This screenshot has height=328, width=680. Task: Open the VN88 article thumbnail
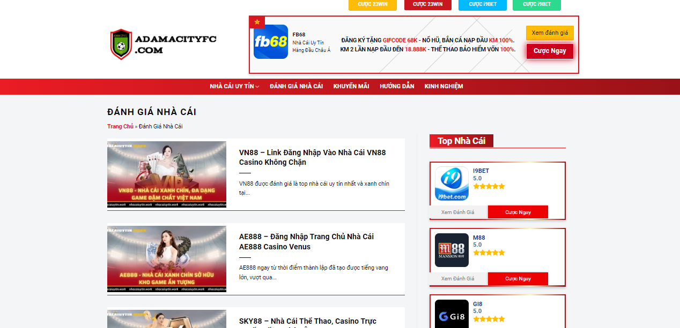(167, 174)
